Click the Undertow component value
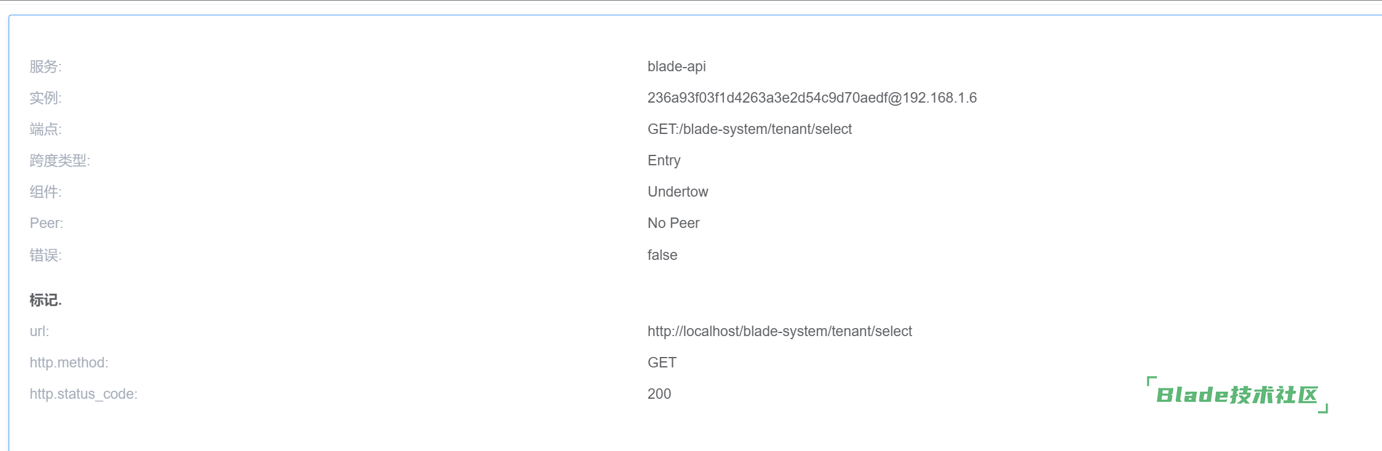 (678, 192)
